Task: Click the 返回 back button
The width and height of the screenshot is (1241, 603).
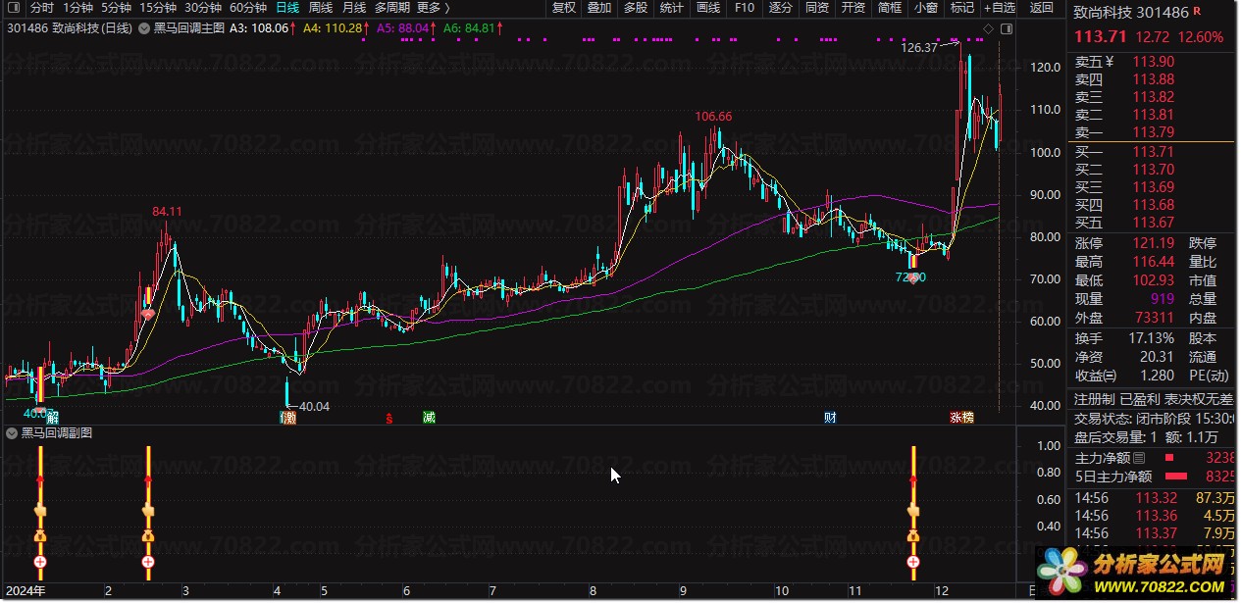Action: (1041, 8)
